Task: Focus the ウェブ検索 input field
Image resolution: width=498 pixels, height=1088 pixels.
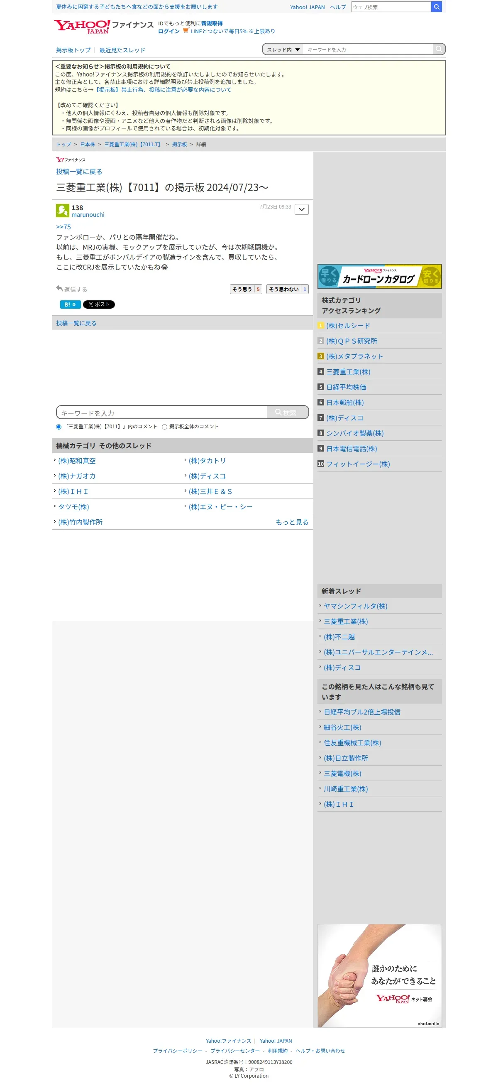Action: tap(391, 7)
